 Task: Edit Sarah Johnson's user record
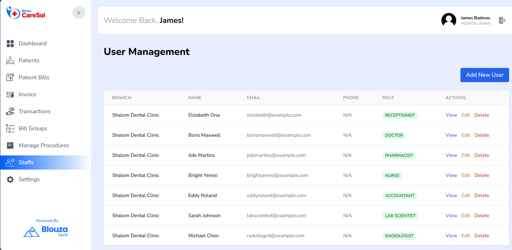coord(466,215)
